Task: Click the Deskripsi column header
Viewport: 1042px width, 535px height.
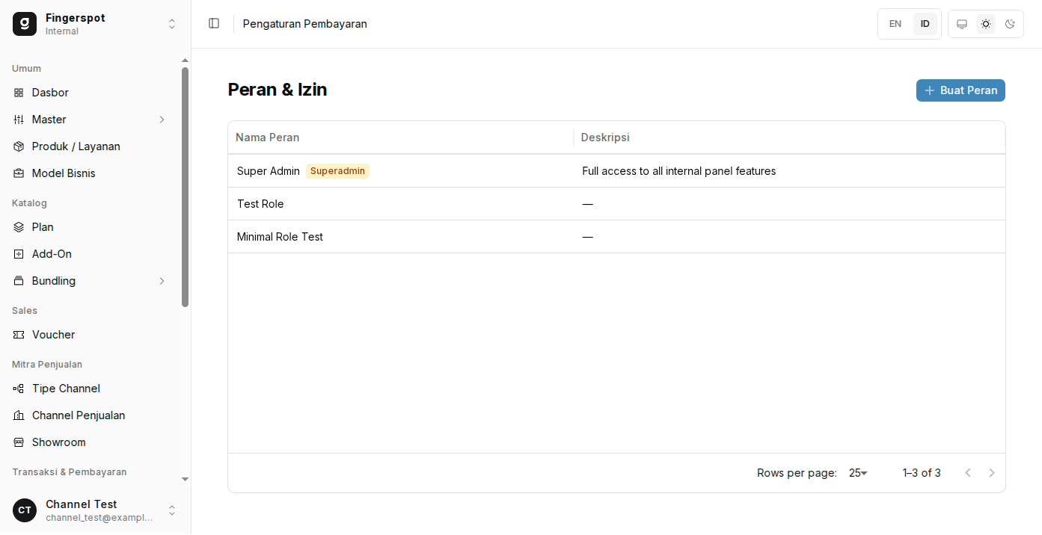Action: (x=789, y=137)
